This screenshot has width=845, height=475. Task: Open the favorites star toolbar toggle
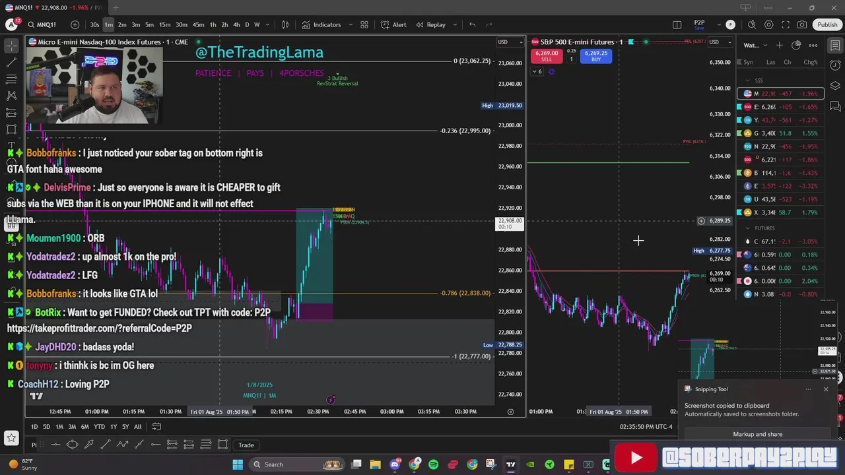[11, 437]
